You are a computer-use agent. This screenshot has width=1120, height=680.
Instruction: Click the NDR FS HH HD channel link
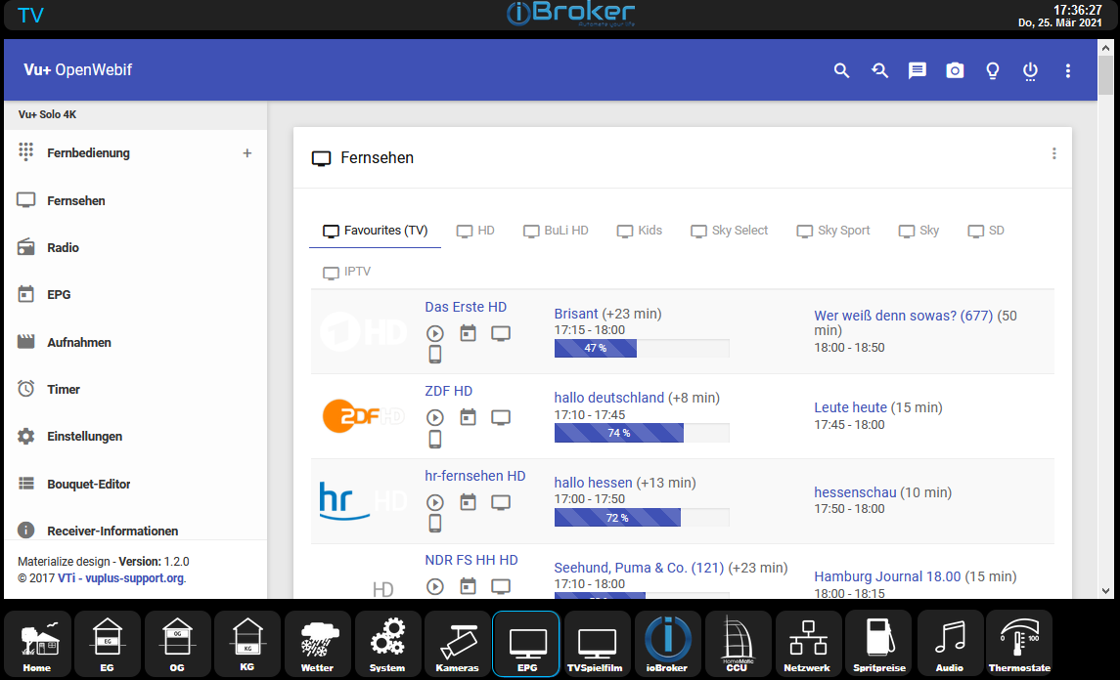click(471, 560)
